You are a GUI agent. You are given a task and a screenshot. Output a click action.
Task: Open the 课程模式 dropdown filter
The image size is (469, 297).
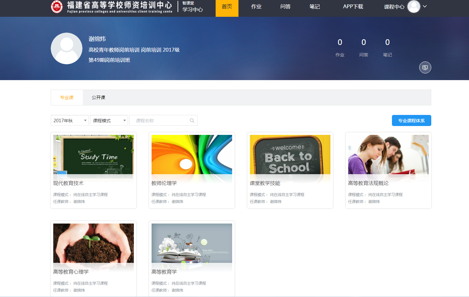(109, 121)
